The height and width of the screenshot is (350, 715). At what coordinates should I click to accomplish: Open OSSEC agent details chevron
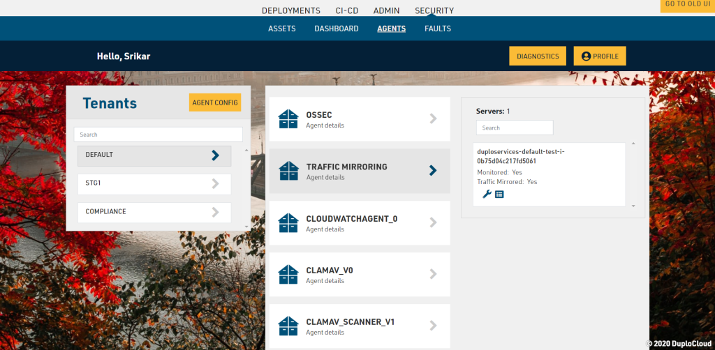433,119
